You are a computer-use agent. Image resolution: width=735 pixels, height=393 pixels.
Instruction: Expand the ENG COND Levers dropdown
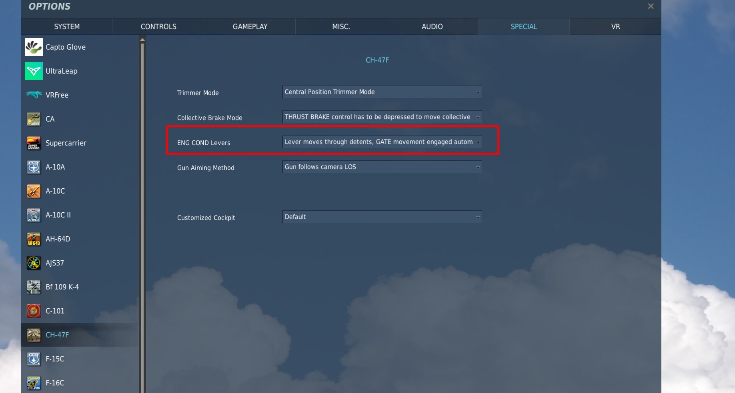point(382,142)
